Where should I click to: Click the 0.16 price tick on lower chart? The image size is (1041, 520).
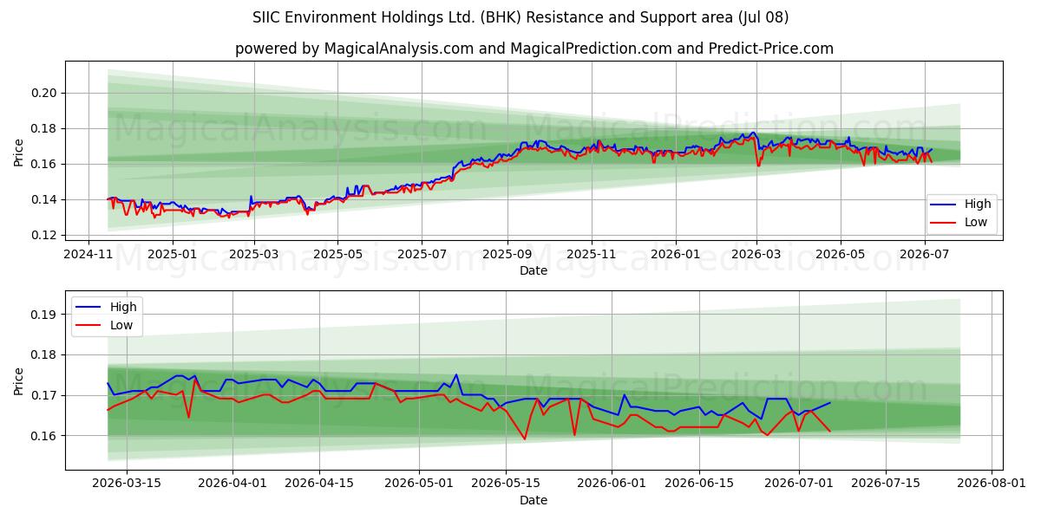(44, 436)
